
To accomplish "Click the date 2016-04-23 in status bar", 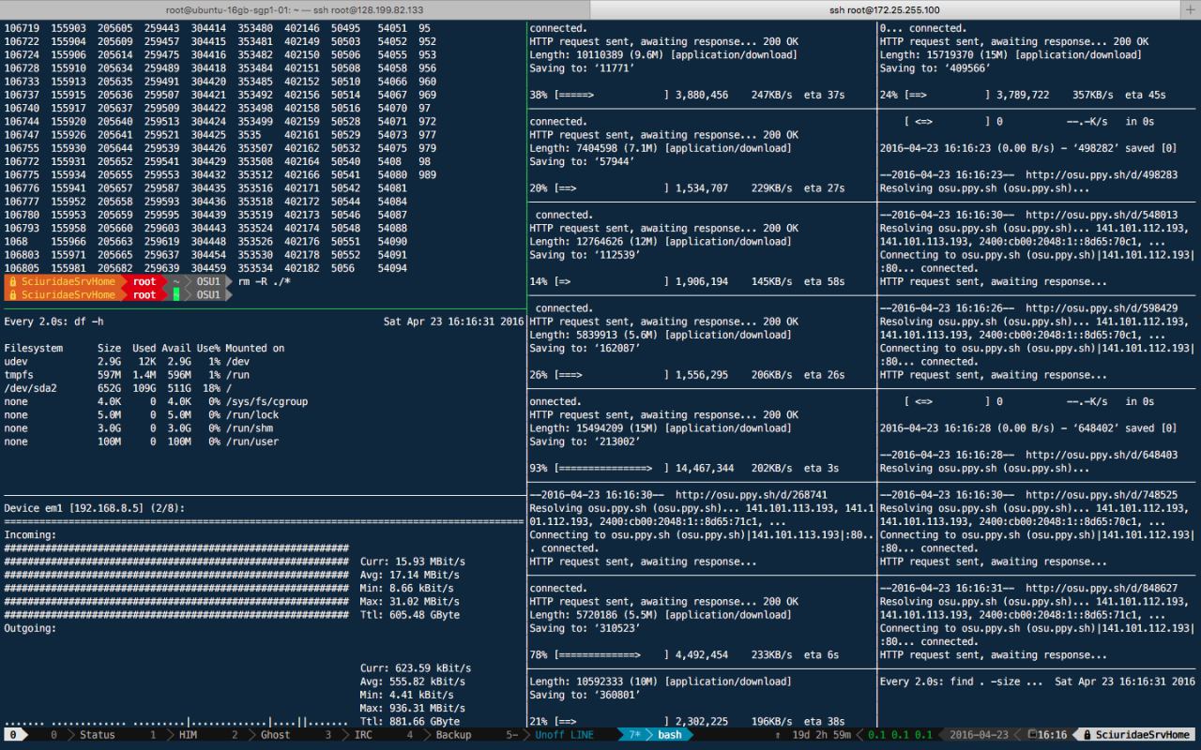I will pyautogui.click(x=977, y=735).
